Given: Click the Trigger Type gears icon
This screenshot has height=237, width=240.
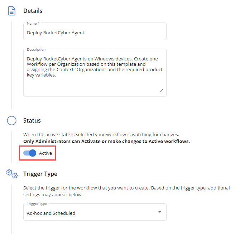Looking at the screenshot, I should point(12,174).
